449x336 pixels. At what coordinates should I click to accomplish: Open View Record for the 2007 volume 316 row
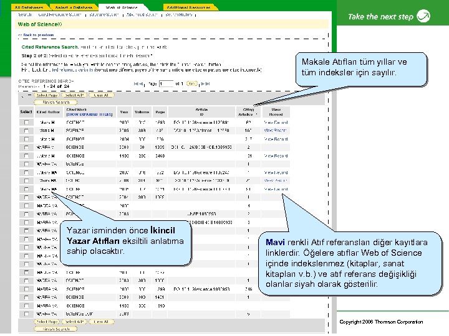[x=276, y=172]
